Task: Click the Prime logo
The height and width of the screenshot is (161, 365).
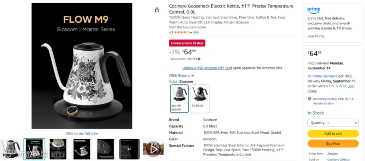Action: (313, 10)
